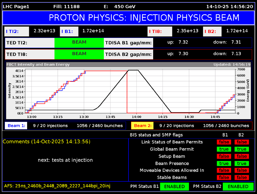Screen dimensions: 257x194
Task: Click the Moveable Devices Allowed In B1 flag
Action: (x=224, y=170)
